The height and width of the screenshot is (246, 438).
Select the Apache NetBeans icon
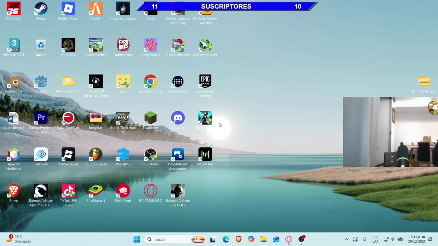coord(14,154)
